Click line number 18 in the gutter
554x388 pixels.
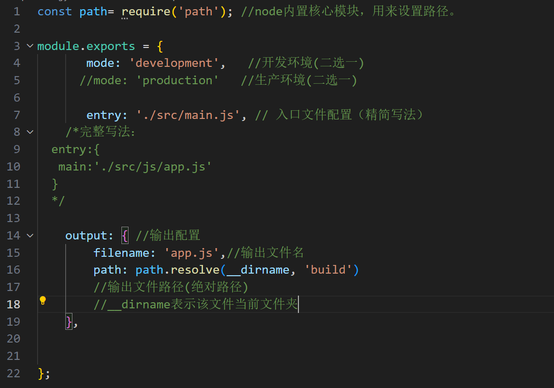13,304
